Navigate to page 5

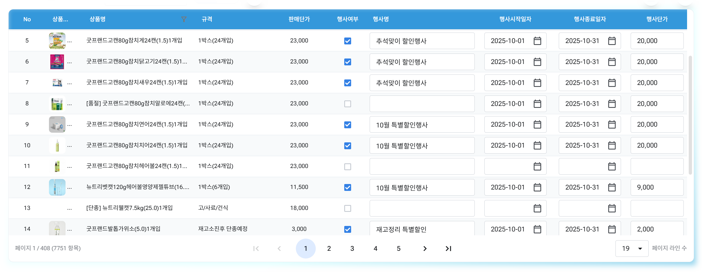click(398, 249)
